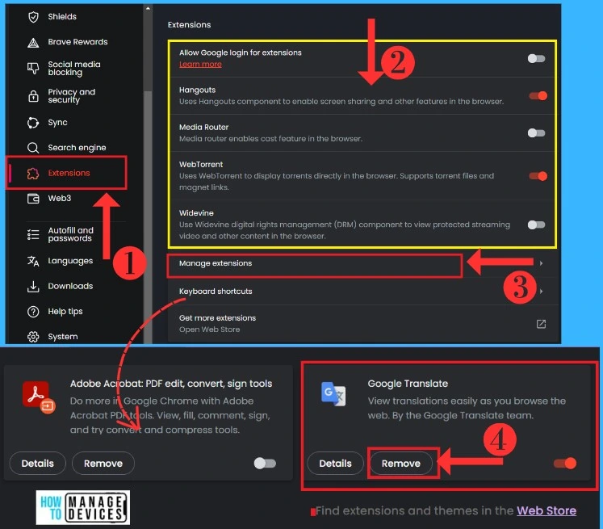
Task: Click the System gear icon
Action: [33, 337]
